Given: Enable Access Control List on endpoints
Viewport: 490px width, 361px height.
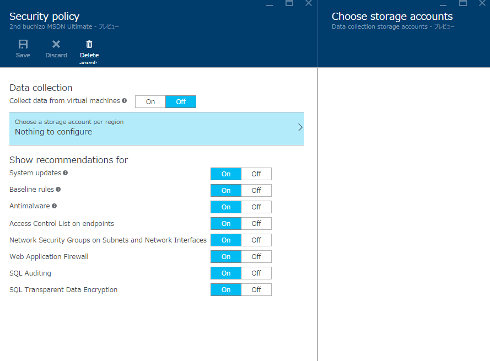Looking at the screenshot, I should tap(226, 223).
